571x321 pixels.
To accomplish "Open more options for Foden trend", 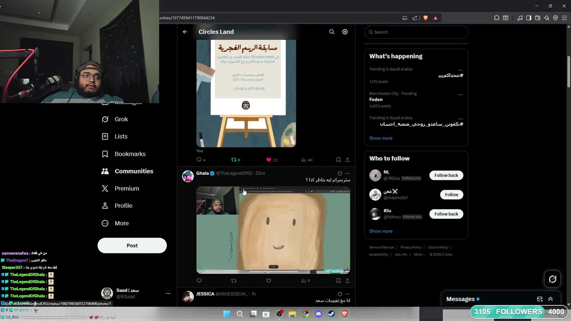I will 460,95.
